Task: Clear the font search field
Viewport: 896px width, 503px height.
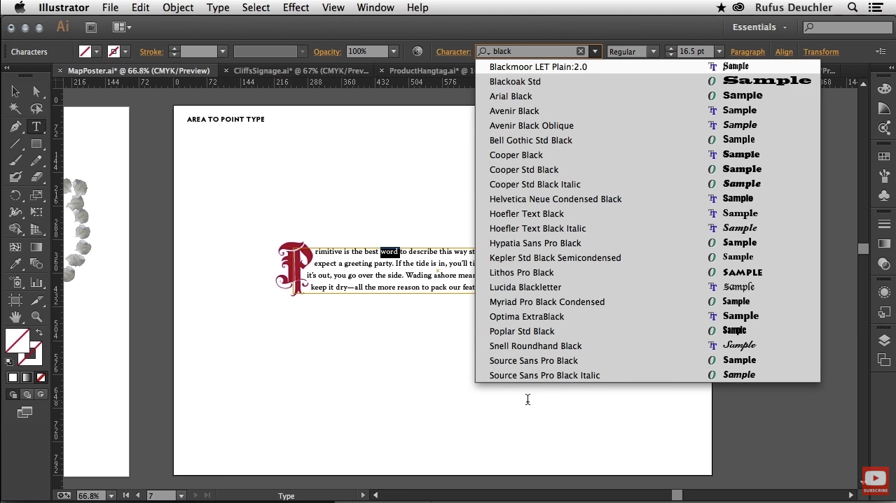Action: coord(581,51)
